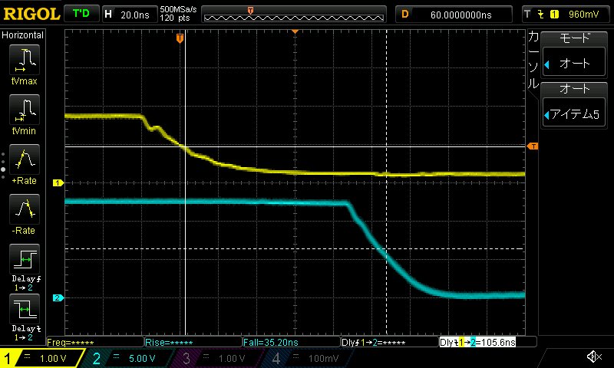614x368 pixels.
Task: Click the left-side menu page indicator dots
Action: pos(3,166)
